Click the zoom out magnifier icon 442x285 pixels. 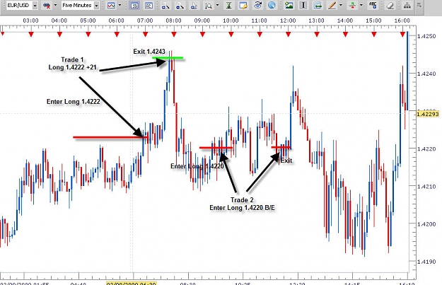[180, 5]
